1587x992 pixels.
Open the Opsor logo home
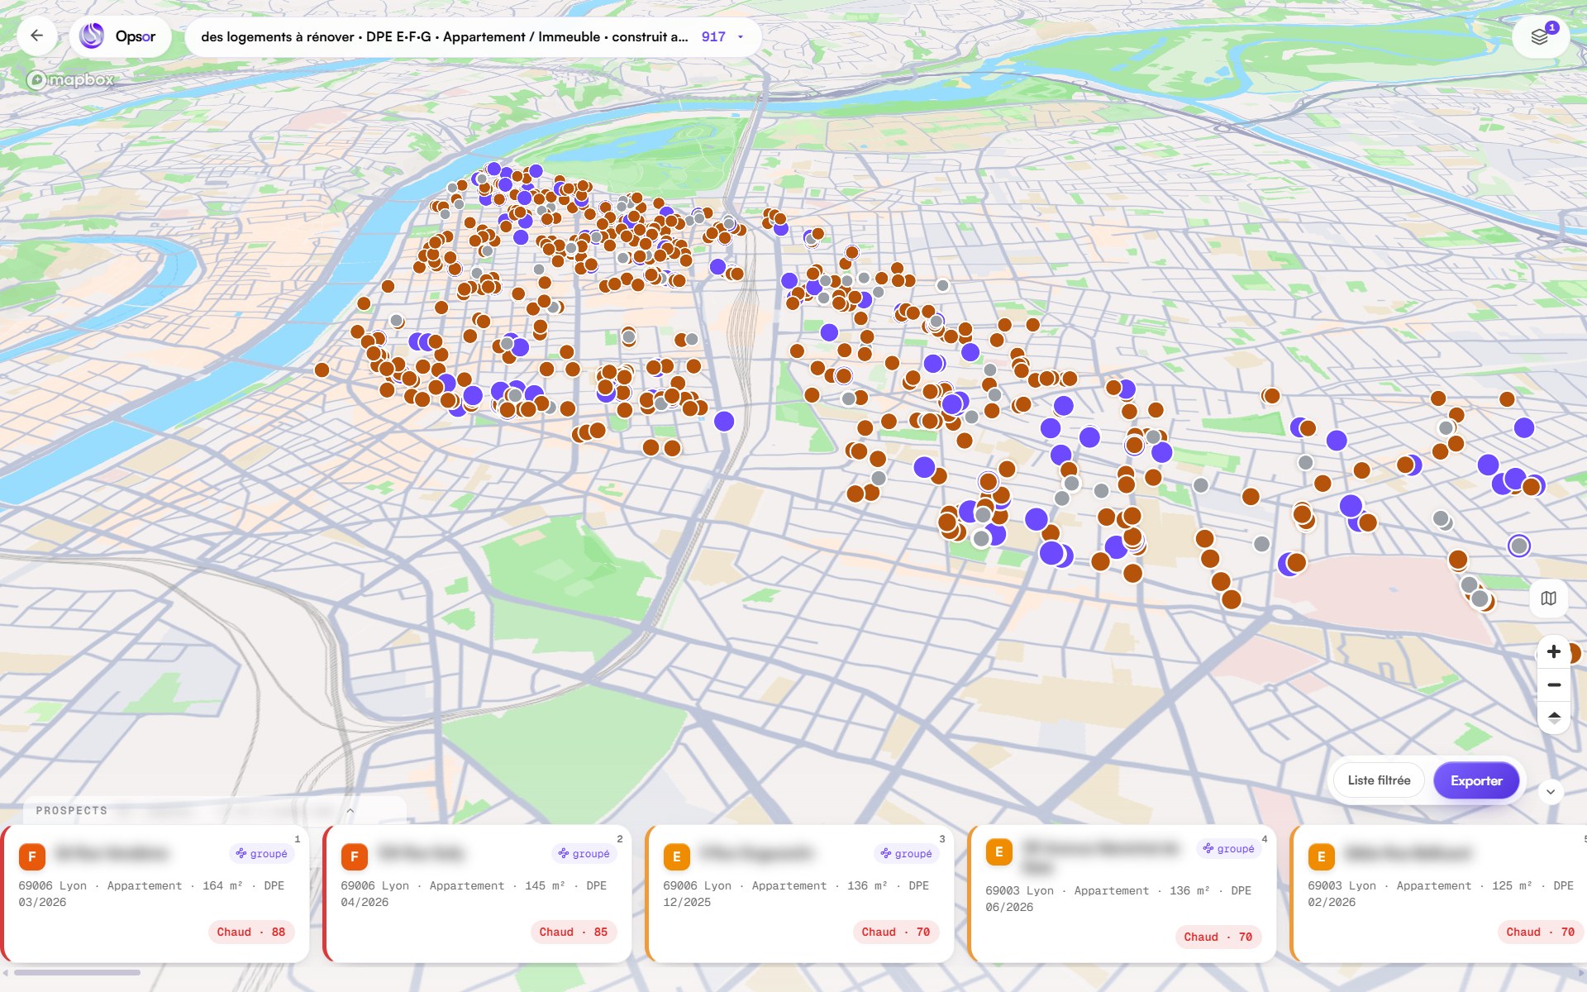120,36
